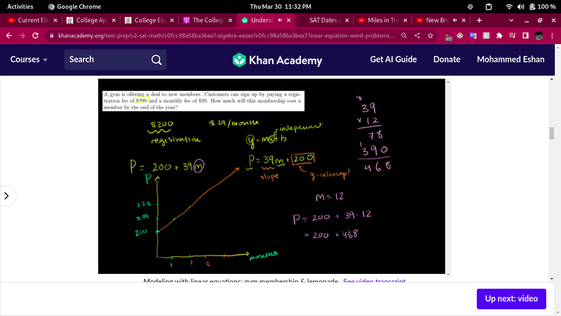Click the Donate link
Image resolution: width=561 pixels, height=316 pixels.
click(446, 60)
